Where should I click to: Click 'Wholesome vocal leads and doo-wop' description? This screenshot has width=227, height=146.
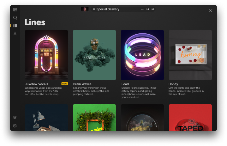coord(44,91)
